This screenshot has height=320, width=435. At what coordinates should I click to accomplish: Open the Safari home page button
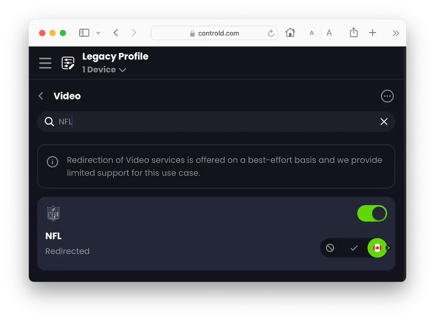(x=290, y=33)
